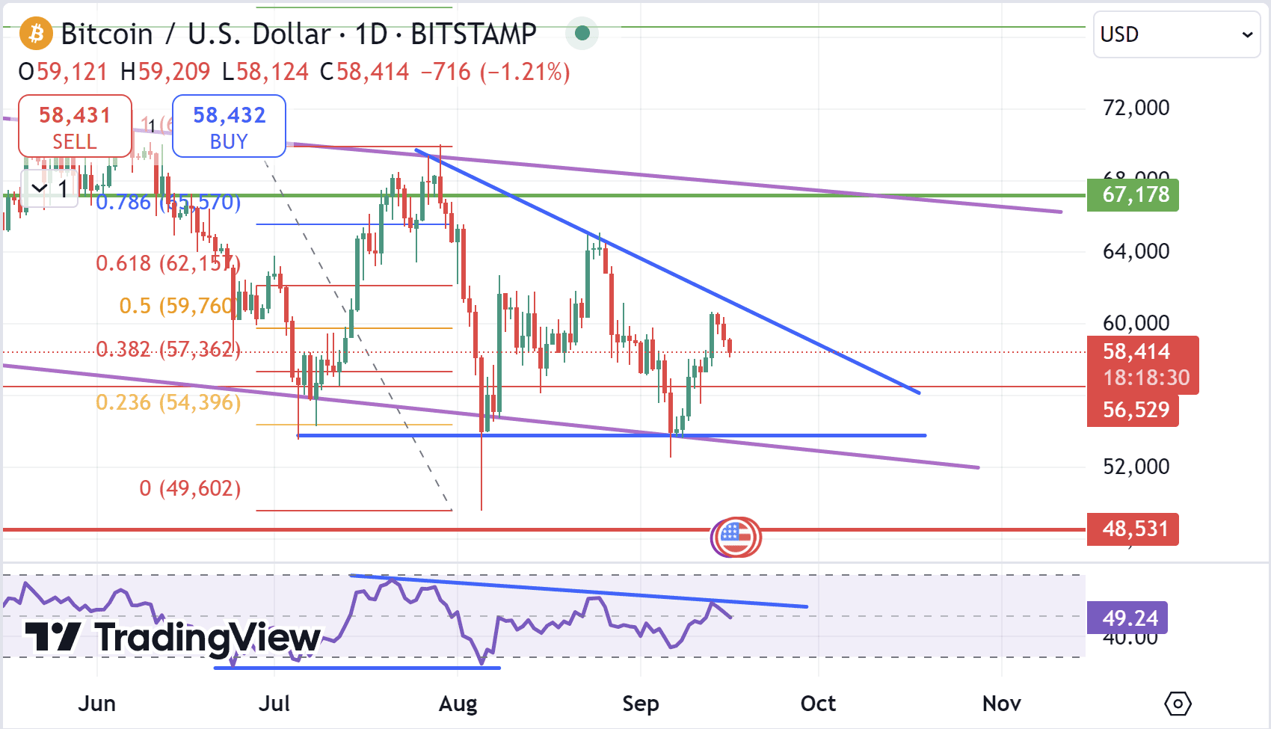Click the Jul label on time axis
Viewport: 1271px width, 729px height.
tap(274, 704)
